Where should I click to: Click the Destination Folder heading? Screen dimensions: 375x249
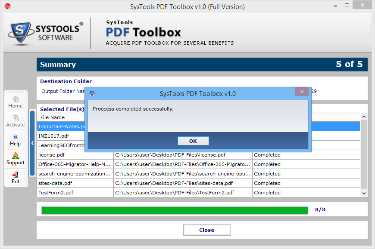pos(66,81)
